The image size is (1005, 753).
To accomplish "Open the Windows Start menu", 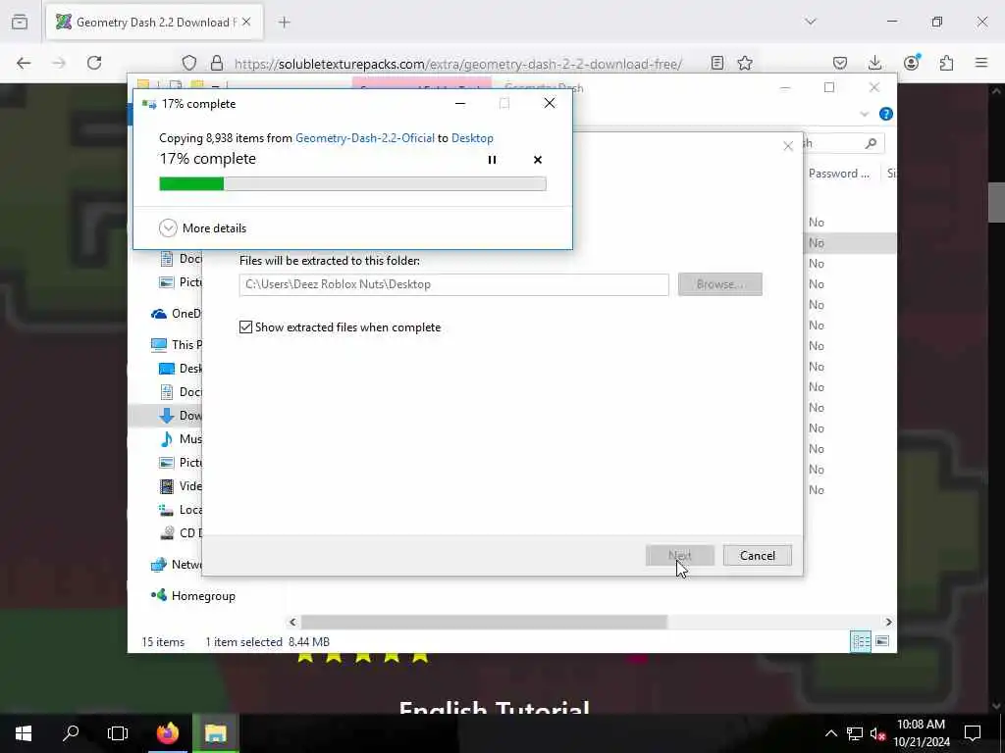I will click(x=24, y=733).
